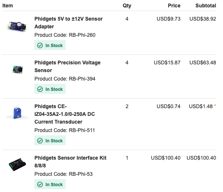Open the Precision Voltage Sensor product image
Viewport: 223px width, 192px height.
click(x=18, y=70)
